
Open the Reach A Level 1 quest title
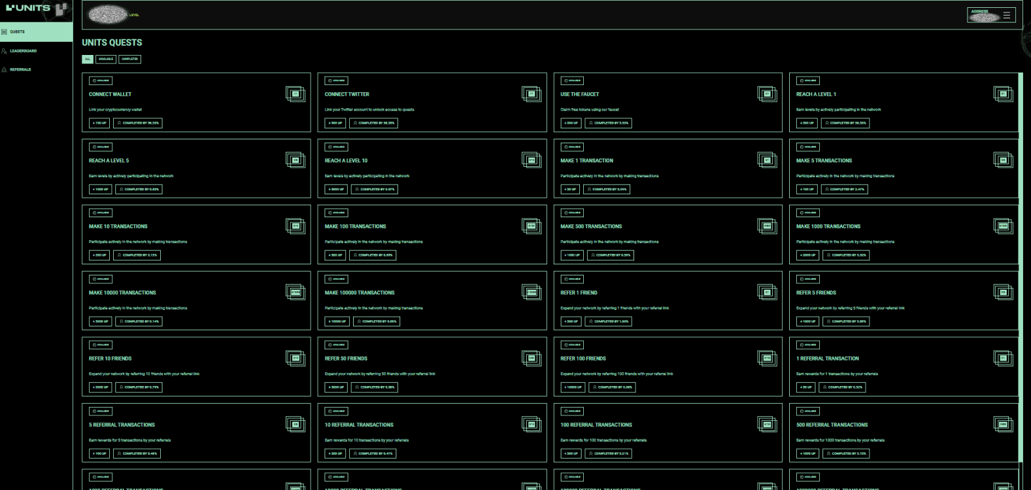coord(816,94)
